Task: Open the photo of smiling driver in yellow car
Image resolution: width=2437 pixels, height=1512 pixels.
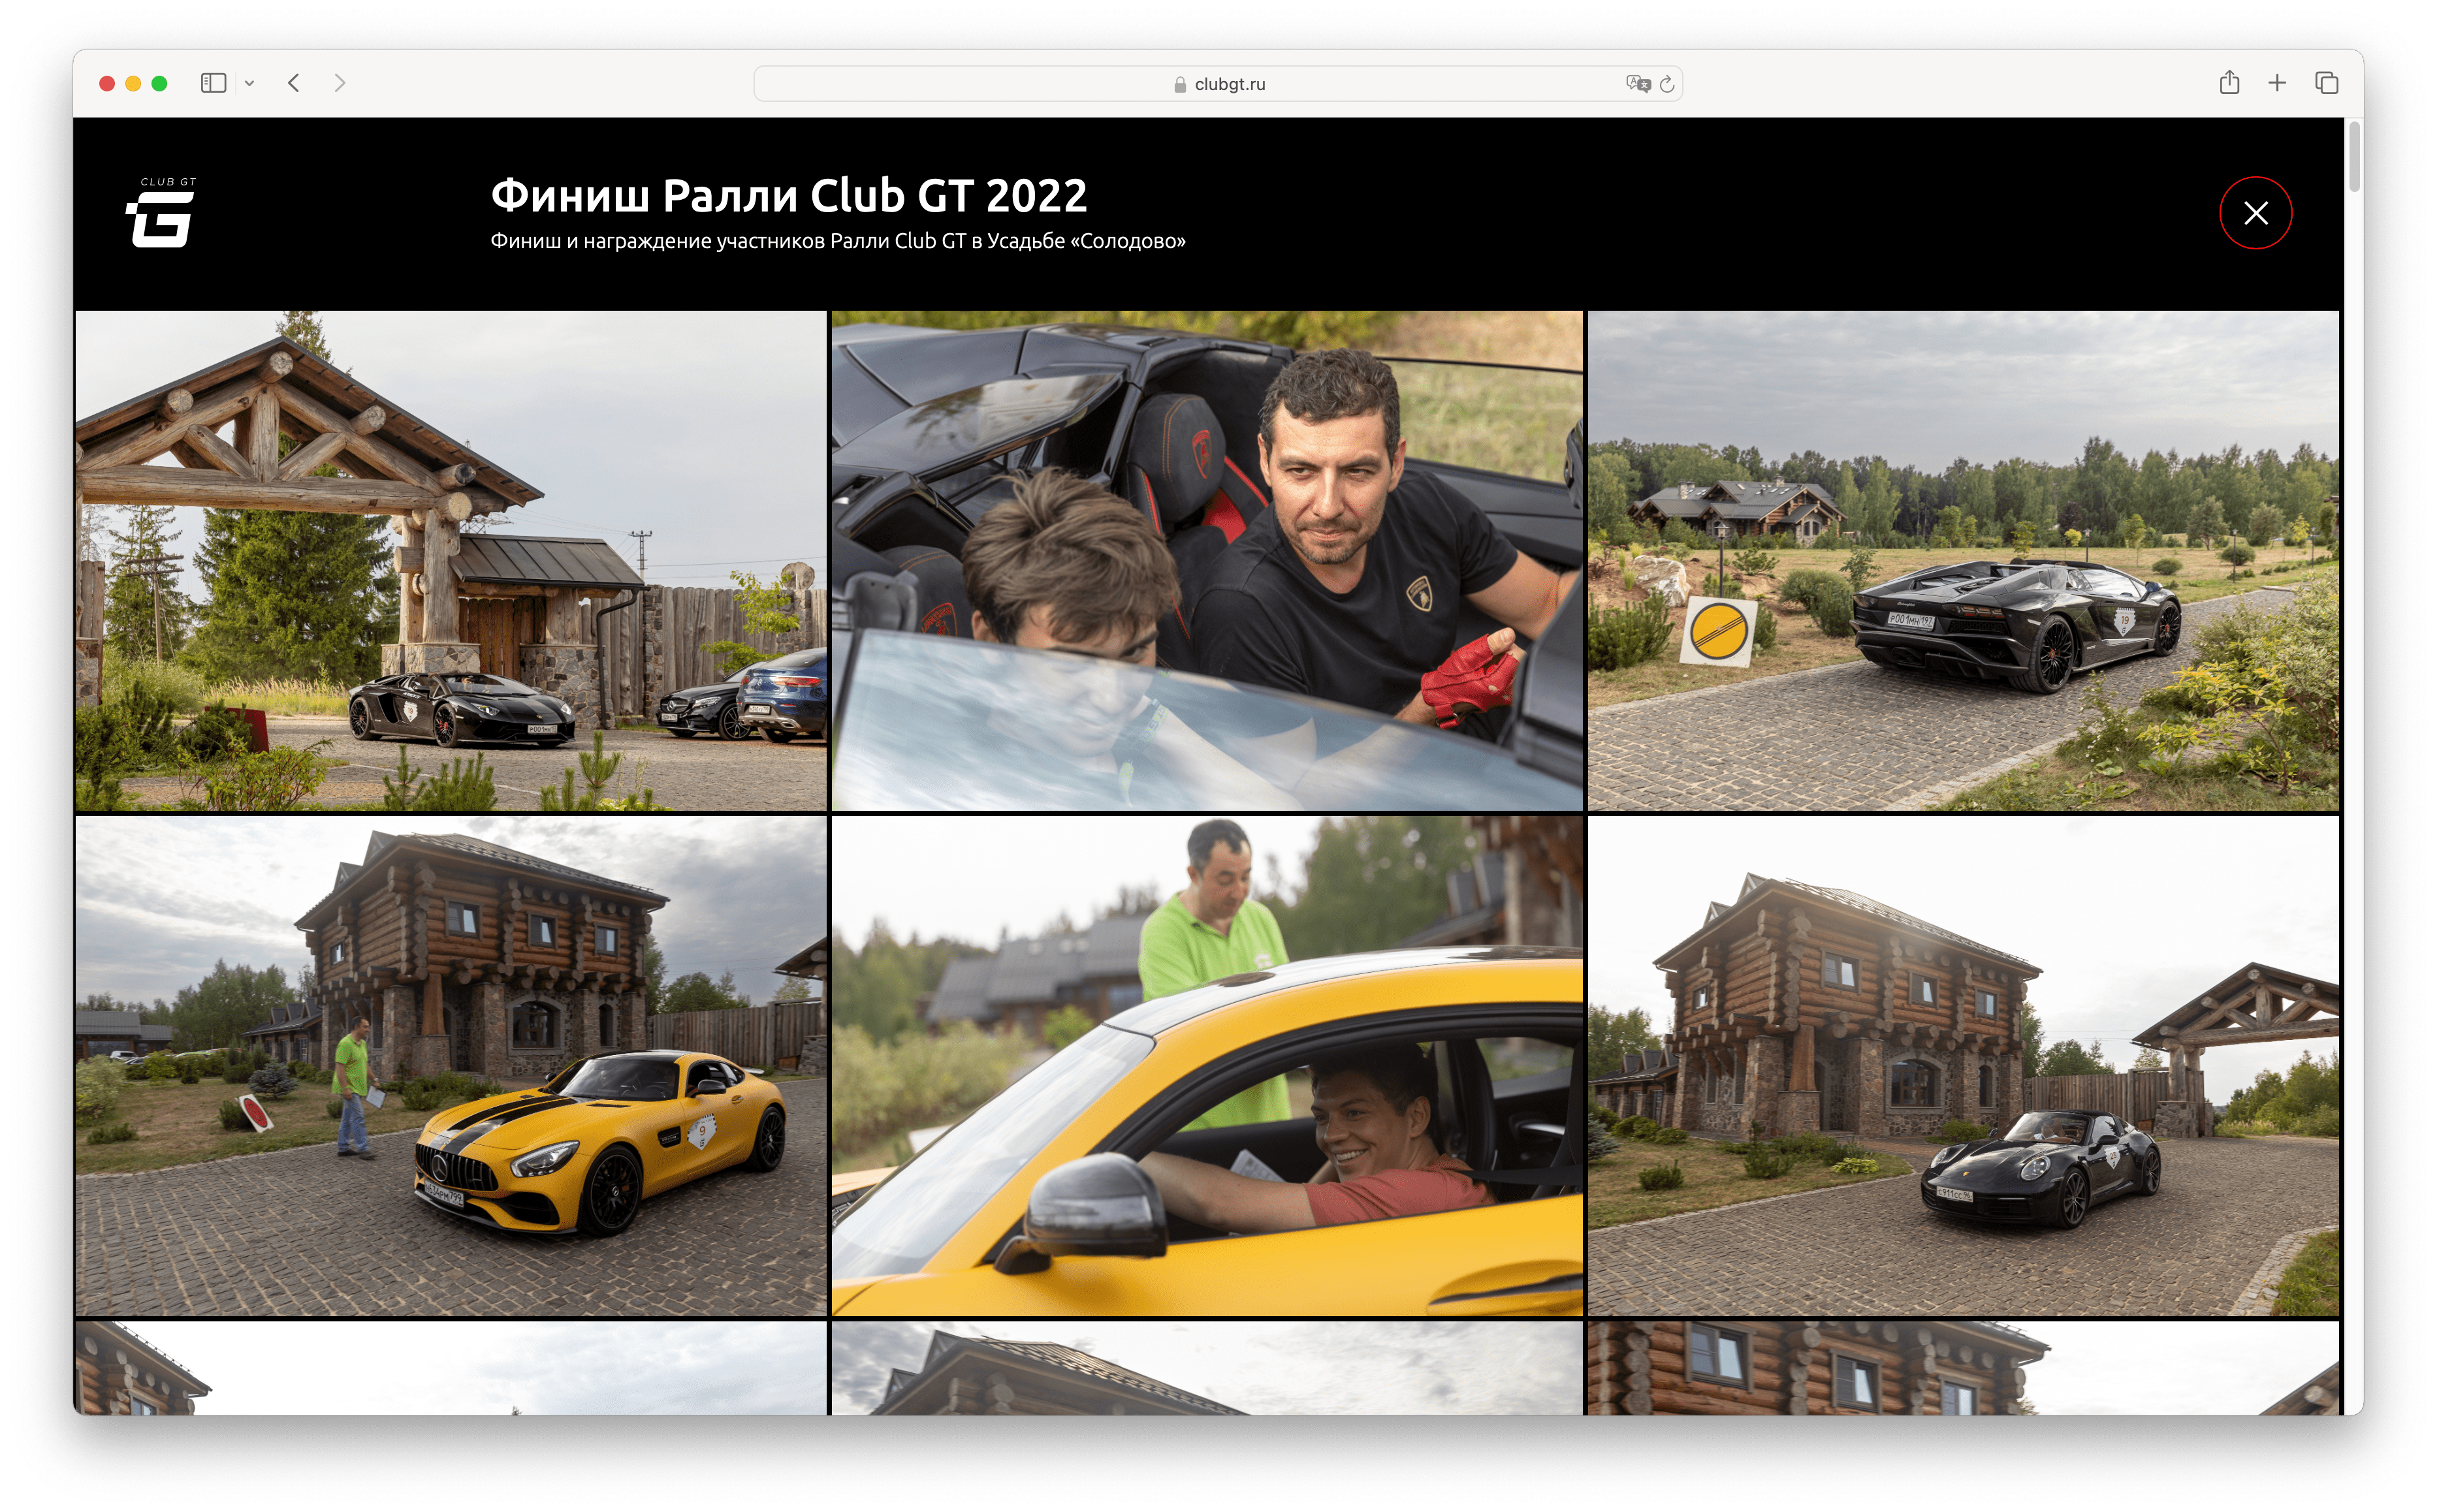Action: point(1206,1066)
